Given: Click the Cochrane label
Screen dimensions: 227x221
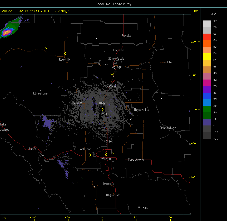Looking at the screenshot, I should pos(85,149).
